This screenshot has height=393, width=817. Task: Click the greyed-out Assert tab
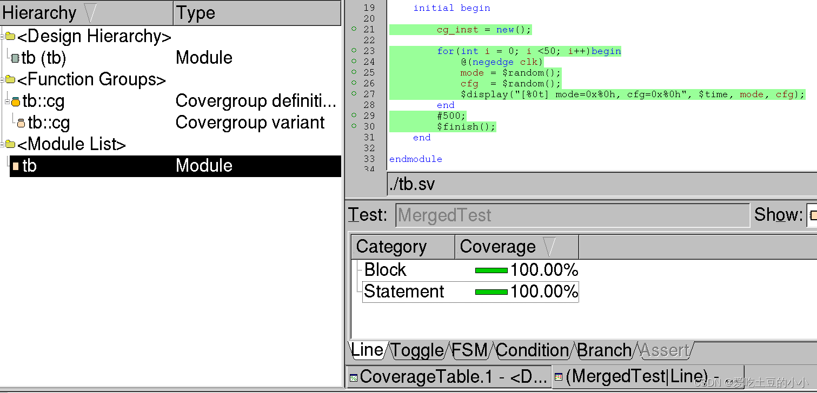pyautogui.click(x=665, y=350)
